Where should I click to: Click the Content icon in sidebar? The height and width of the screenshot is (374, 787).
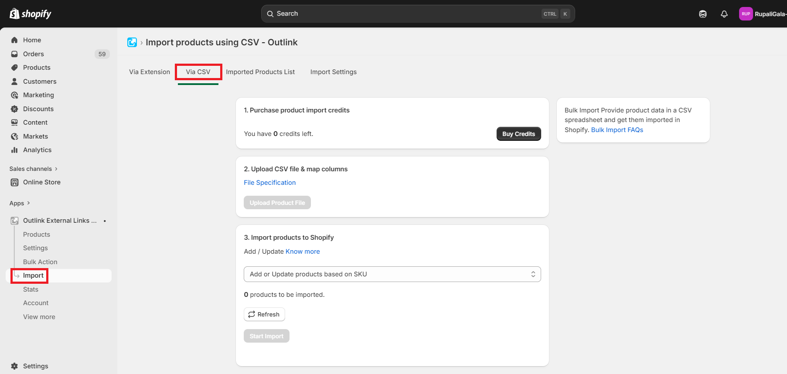14,122
